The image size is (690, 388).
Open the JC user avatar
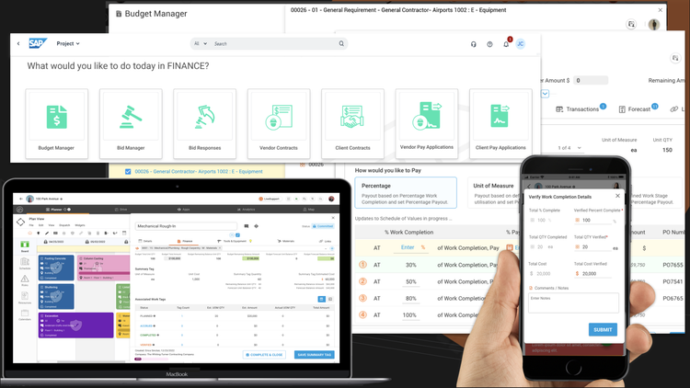tap(520, 44)
